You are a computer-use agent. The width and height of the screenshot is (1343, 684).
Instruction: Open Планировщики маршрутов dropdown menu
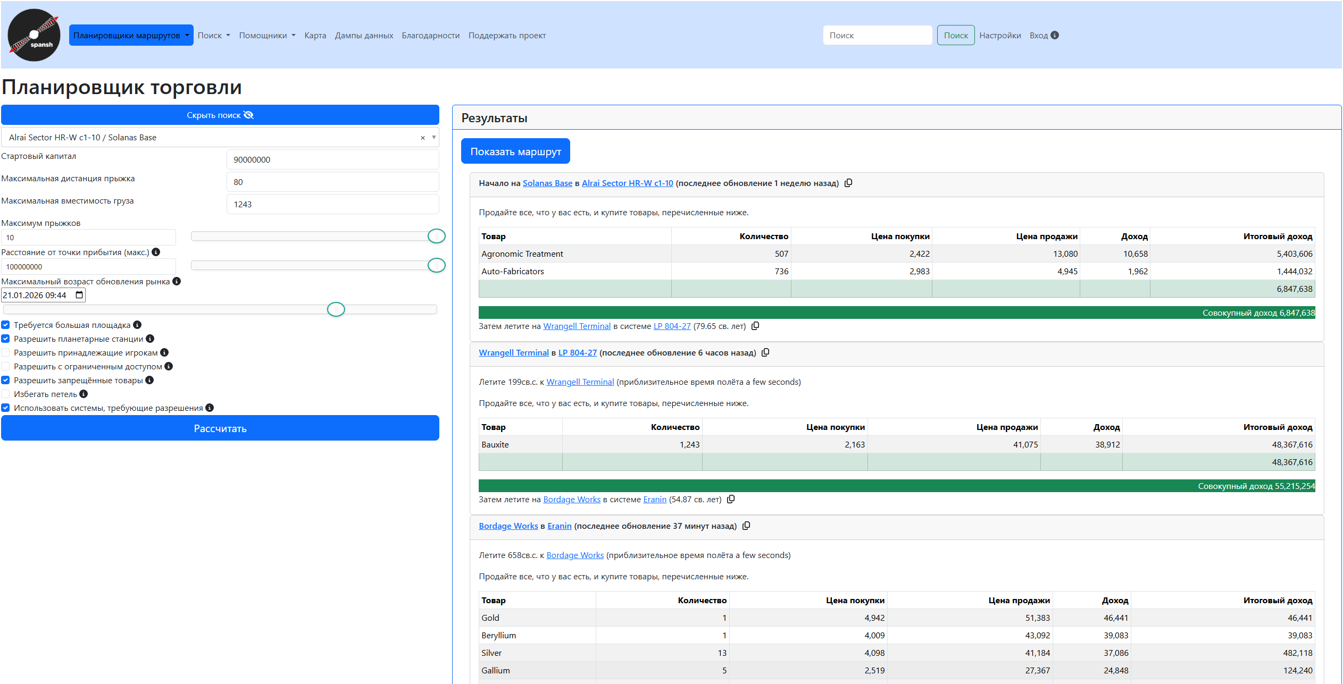tap(131, 35)
